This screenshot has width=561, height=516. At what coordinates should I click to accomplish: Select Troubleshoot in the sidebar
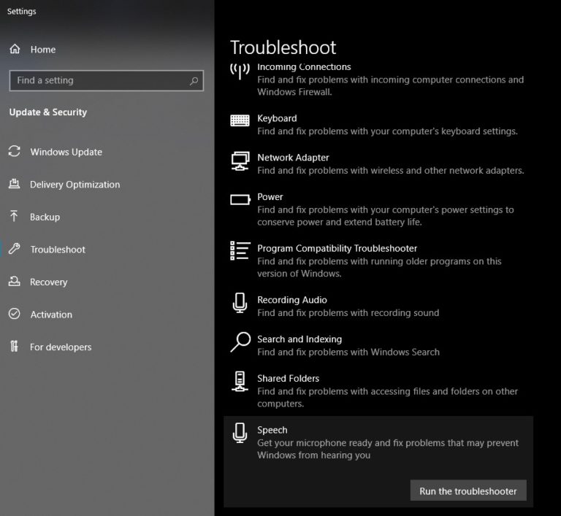pyautogui.click(x=58, y=250)
